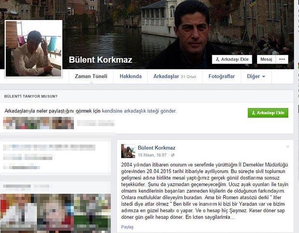Image resolution: width=299 pixels, height=233 pixels.
Task: Open the Mesaj button
Action: coord(266,59)
